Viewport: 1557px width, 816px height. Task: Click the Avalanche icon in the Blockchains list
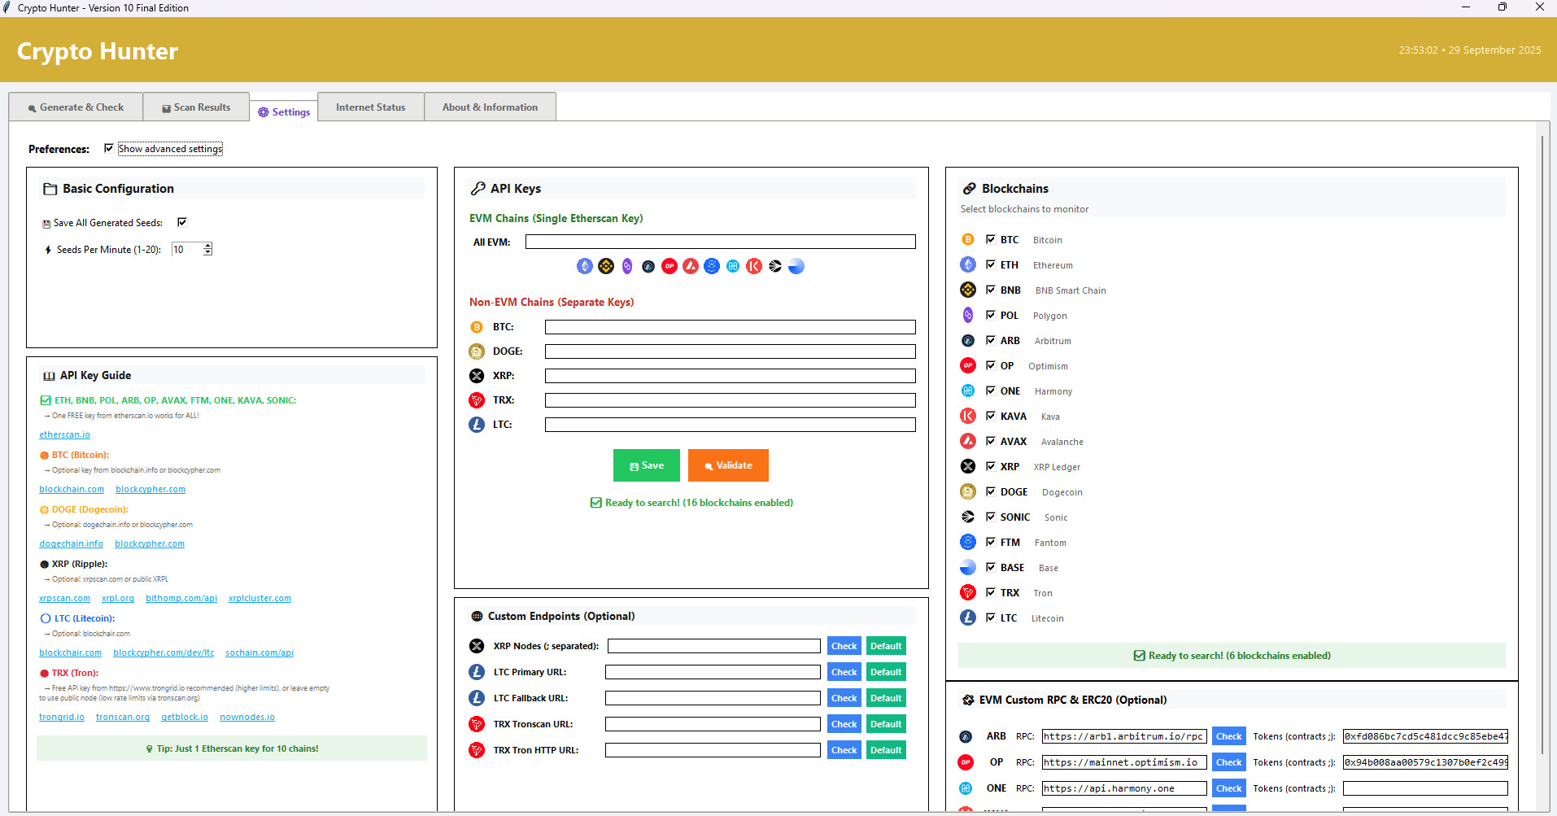[x=967, y=442]
